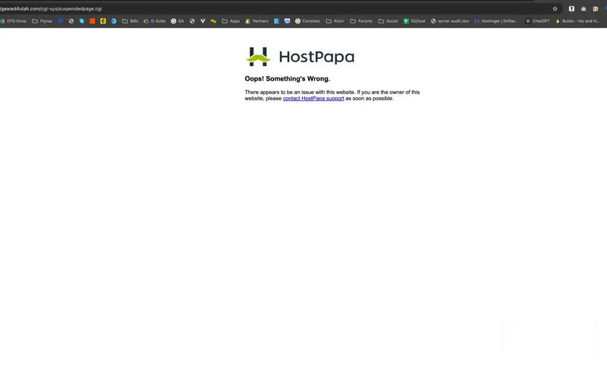Screen dimensions: 607x382
Task: Open the Forums bookmarks folder
Action: (x=361, y=21)
